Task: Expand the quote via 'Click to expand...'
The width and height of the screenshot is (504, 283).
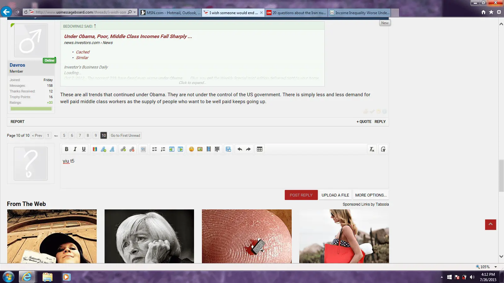Action: (192, 83)
